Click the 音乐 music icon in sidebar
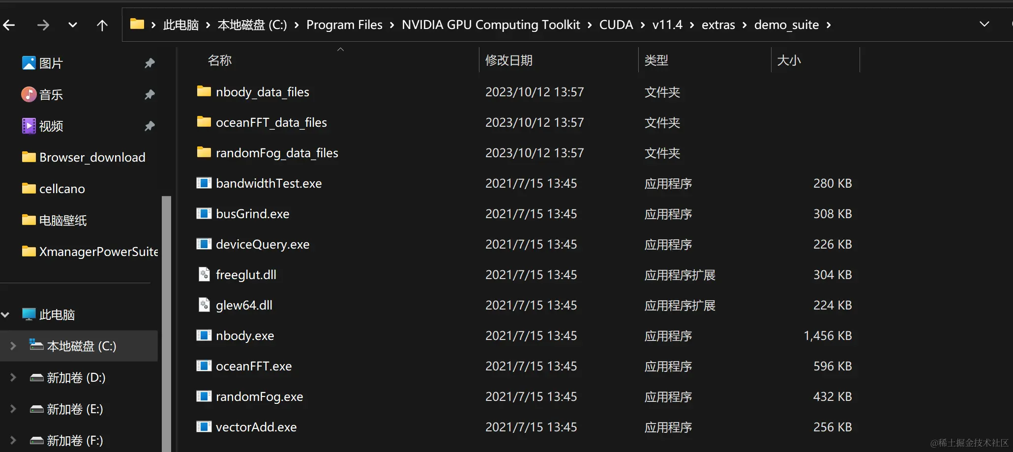Screen dimensions: 1013x452 pyautogui.click(x=29, y=94)
